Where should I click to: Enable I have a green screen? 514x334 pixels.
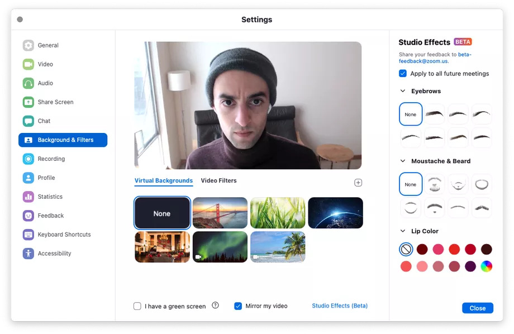(x=137, y=306)
